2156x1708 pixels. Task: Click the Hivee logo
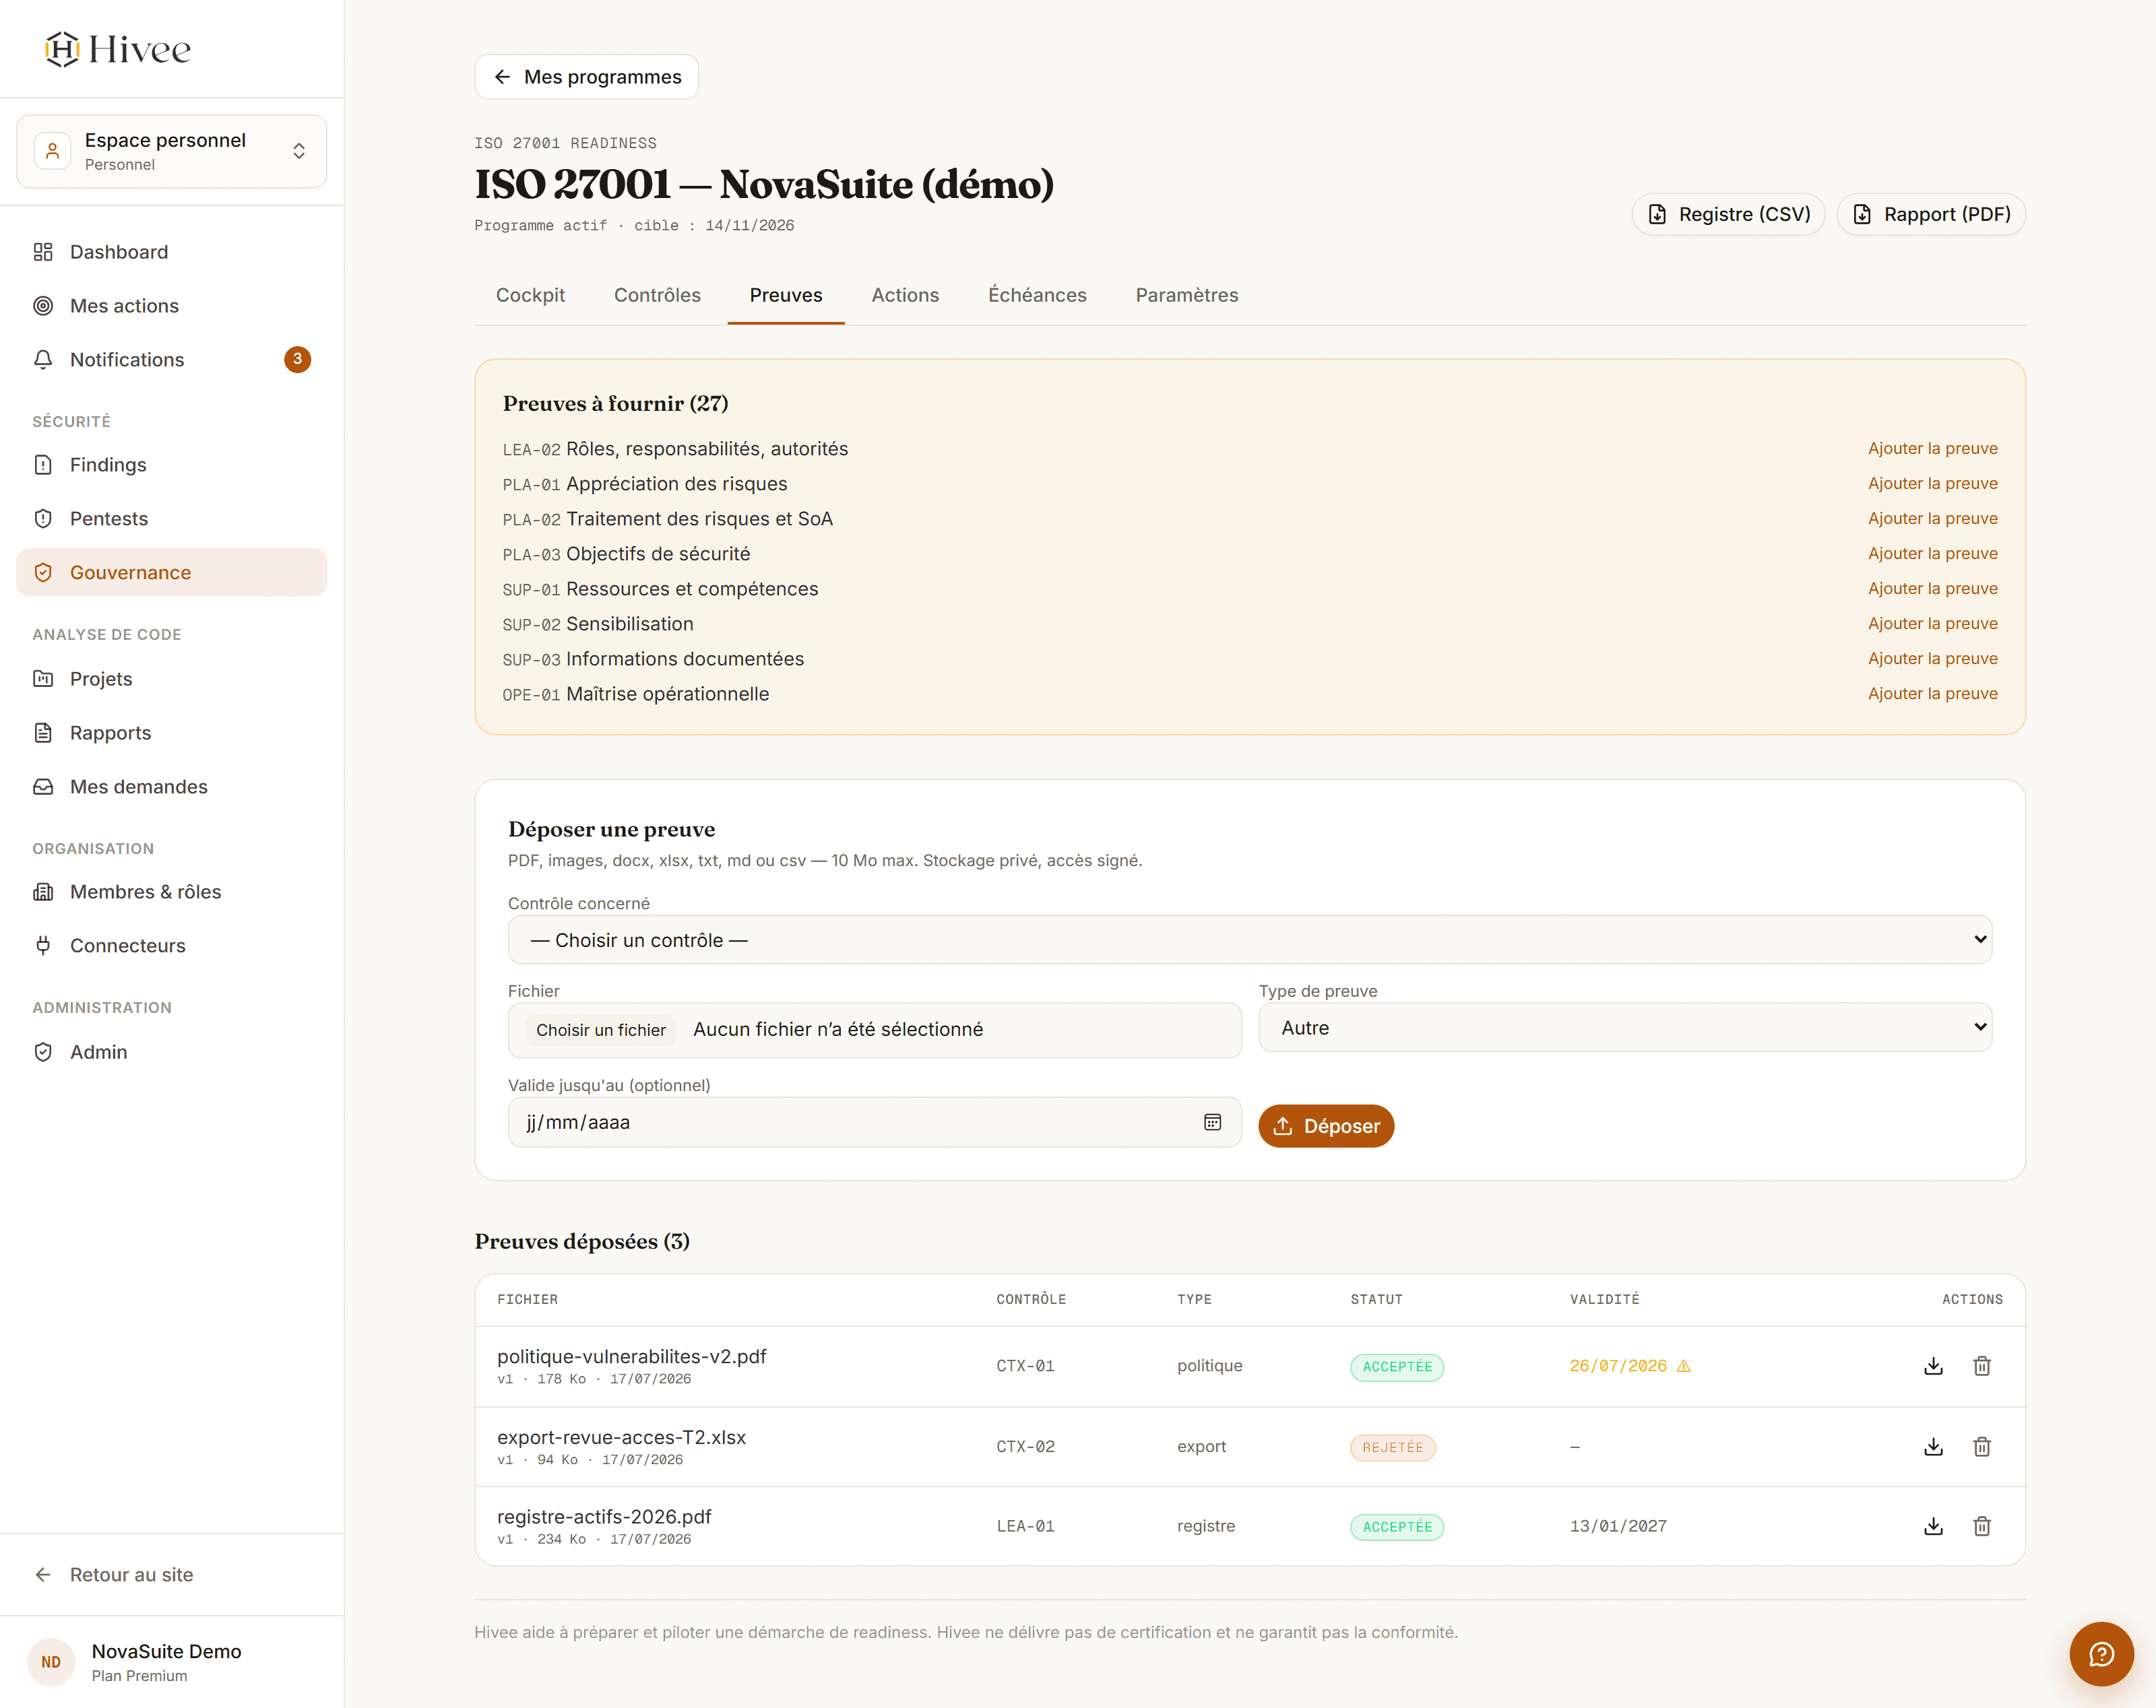pyautogui.click(x=118, y=49)
